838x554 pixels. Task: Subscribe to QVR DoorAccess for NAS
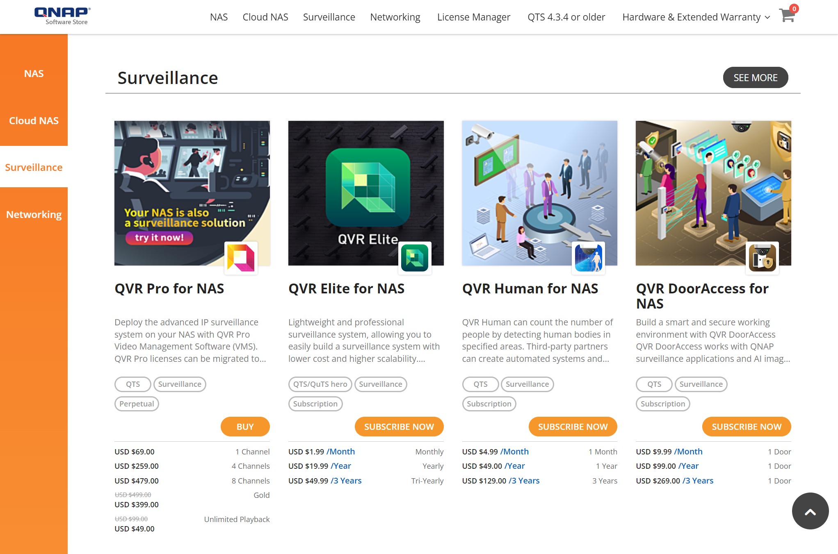tap(746, 427)
